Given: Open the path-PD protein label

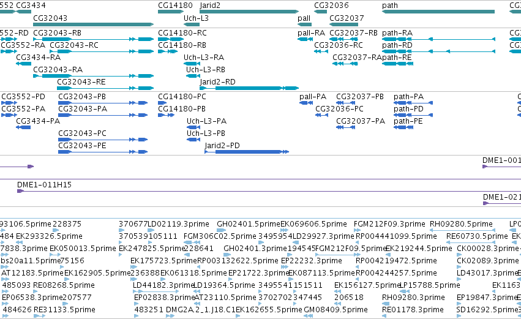Looking at the screenshot, I should pyautogui.click(x=409, y=109).
